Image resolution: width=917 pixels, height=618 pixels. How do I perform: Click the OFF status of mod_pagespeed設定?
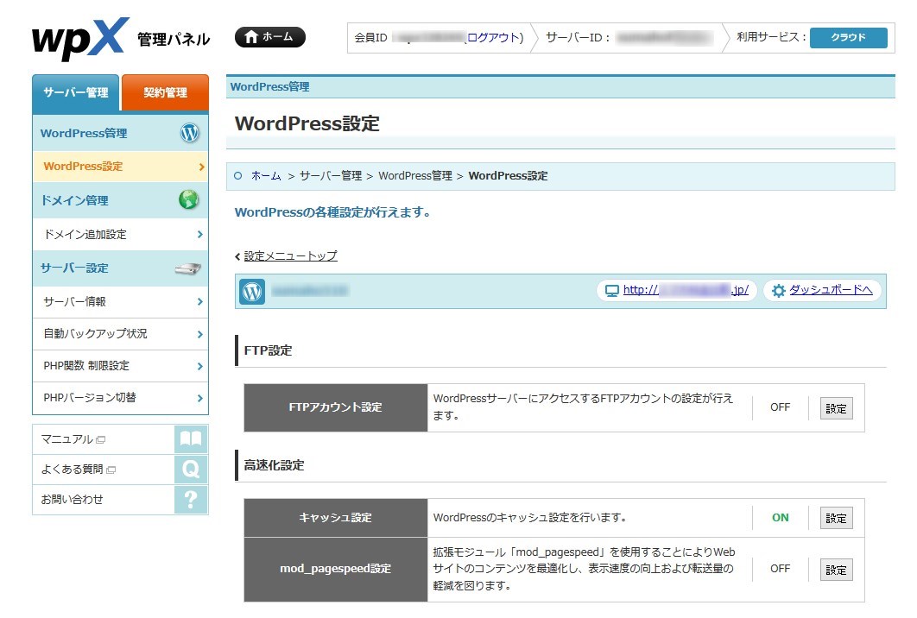tap(781, 568)
